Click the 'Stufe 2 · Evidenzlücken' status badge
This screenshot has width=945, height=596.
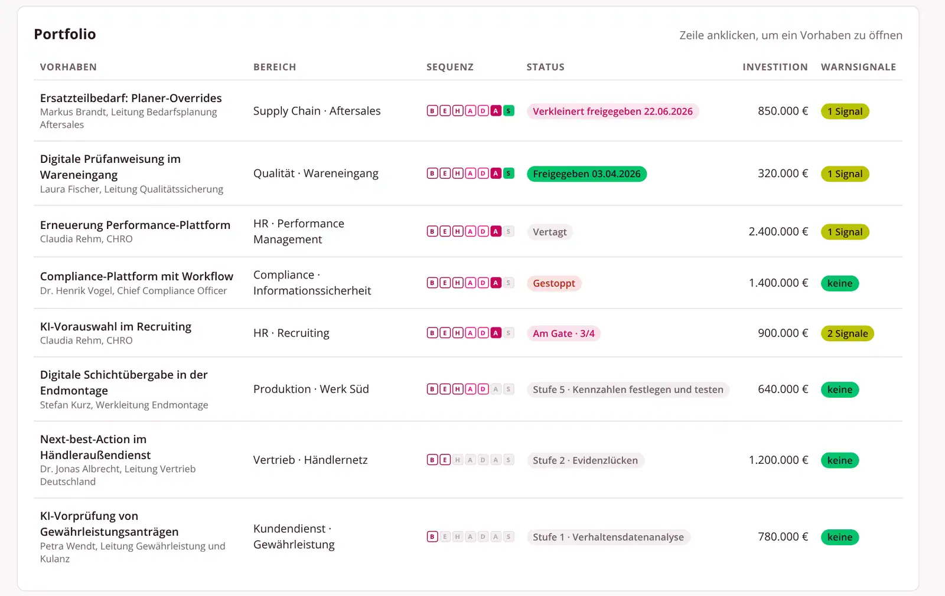click(x=585, y=460)
